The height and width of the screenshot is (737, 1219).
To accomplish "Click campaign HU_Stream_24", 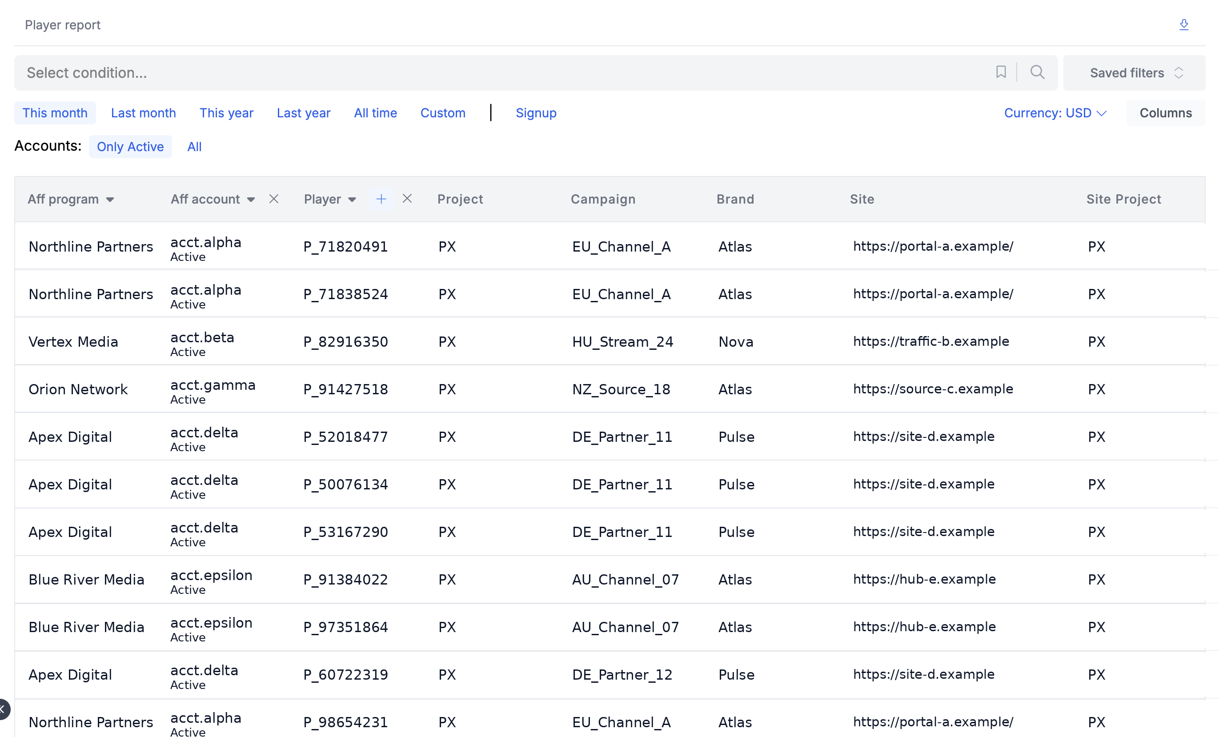I will coord(622,341).
